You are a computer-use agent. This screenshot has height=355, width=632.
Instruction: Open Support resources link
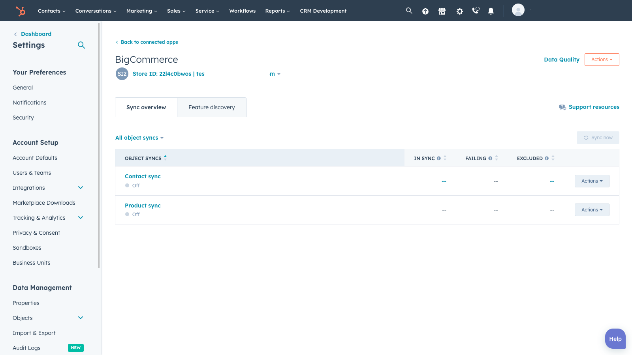pos(594,107)
